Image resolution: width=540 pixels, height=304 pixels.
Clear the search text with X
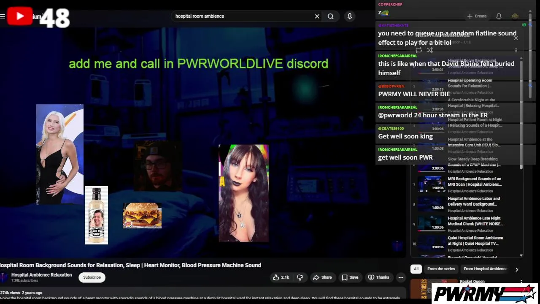tap(317, 16)
